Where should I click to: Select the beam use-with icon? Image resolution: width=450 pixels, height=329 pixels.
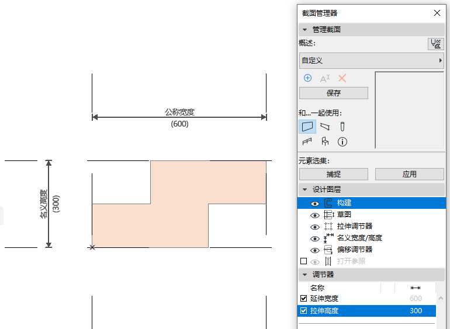pos(325,127)
